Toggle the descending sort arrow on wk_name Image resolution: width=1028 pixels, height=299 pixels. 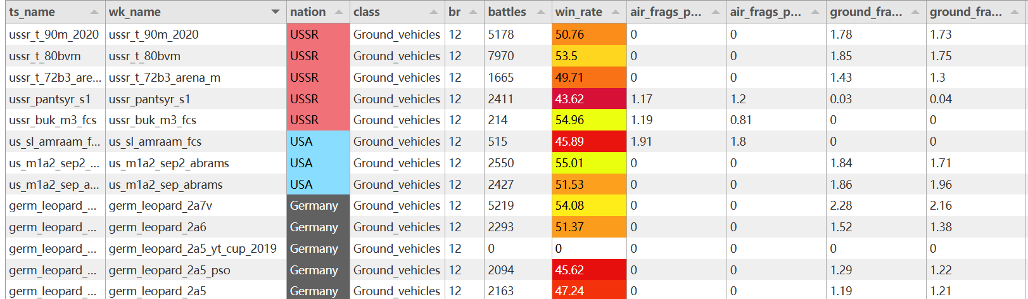point(275,12)
